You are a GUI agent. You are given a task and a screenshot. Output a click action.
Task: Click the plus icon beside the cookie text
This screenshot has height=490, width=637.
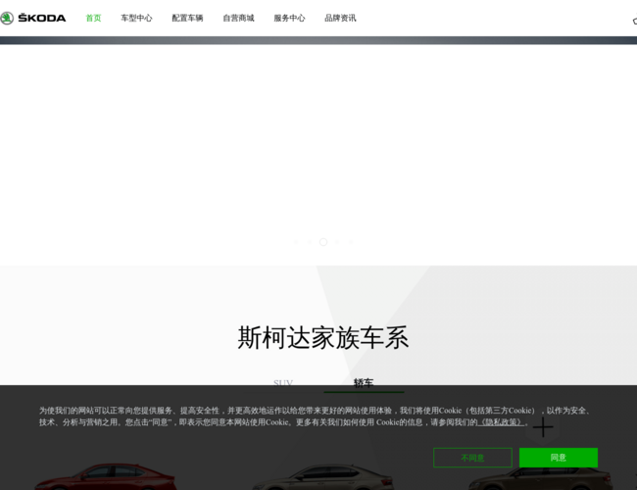pyautogui.click(x=543, y=427)
